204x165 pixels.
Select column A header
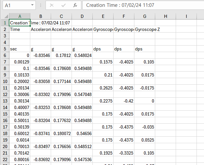pyautogui.click(x=20, y=16)
